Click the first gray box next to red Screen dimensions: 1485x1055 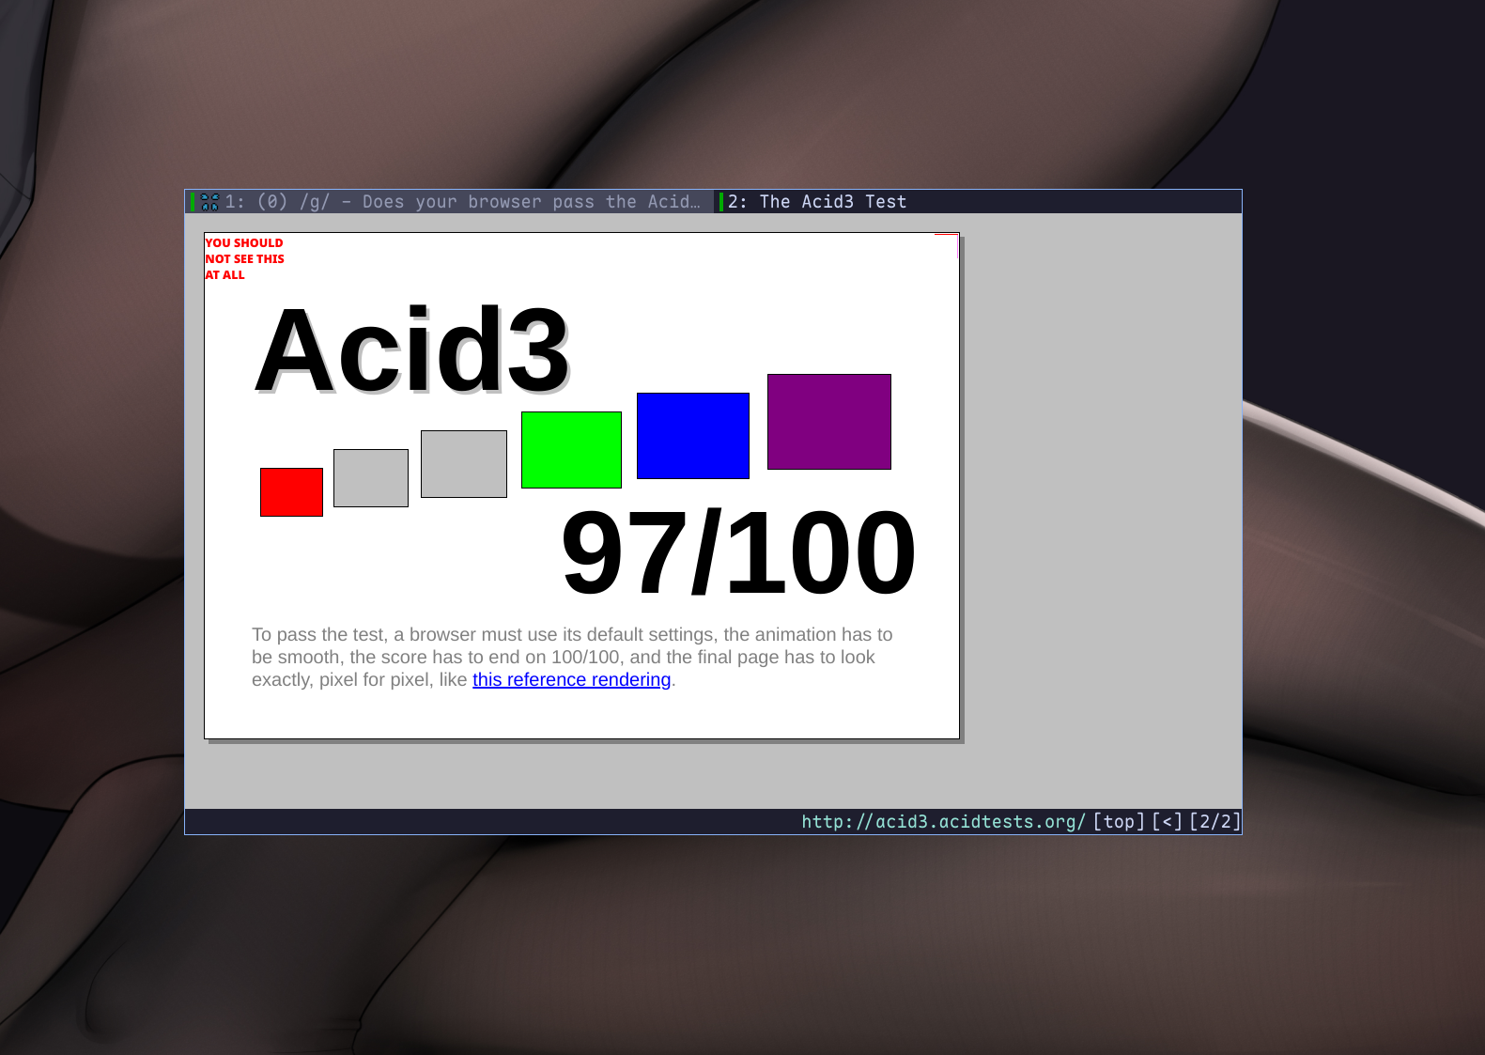pos(371,478)
